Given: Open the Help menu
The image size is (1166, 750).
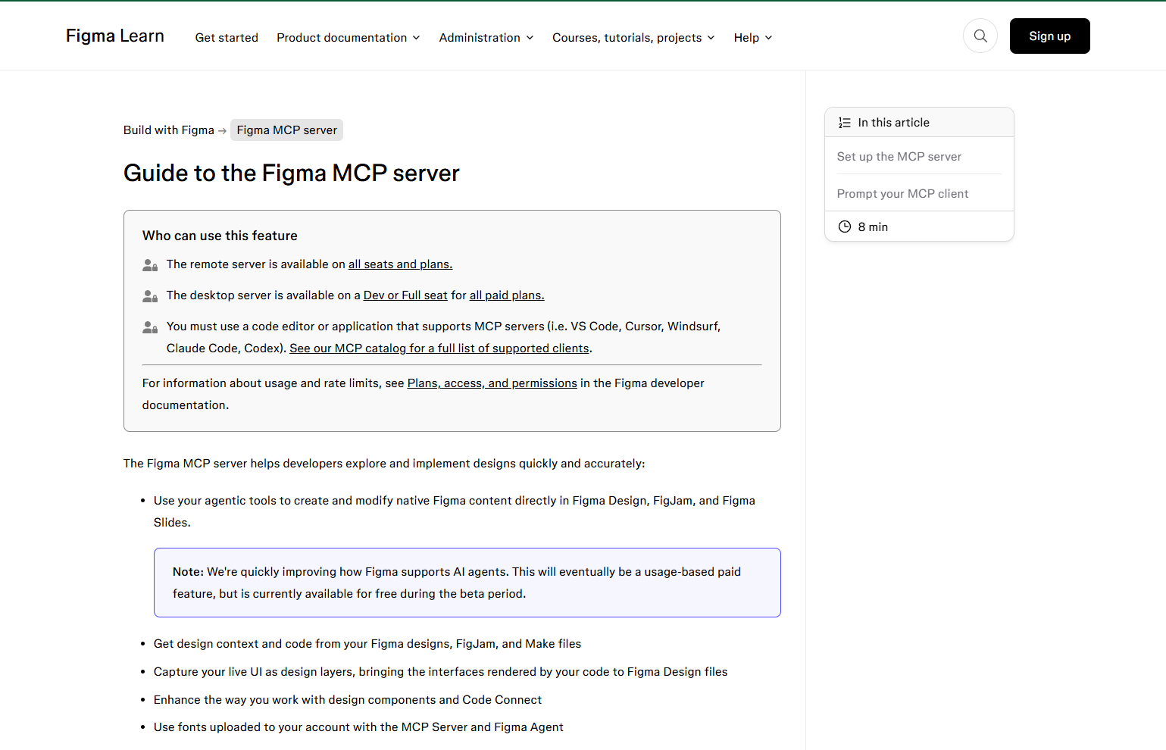Looking at the screenshot, I should coord(753,38).
